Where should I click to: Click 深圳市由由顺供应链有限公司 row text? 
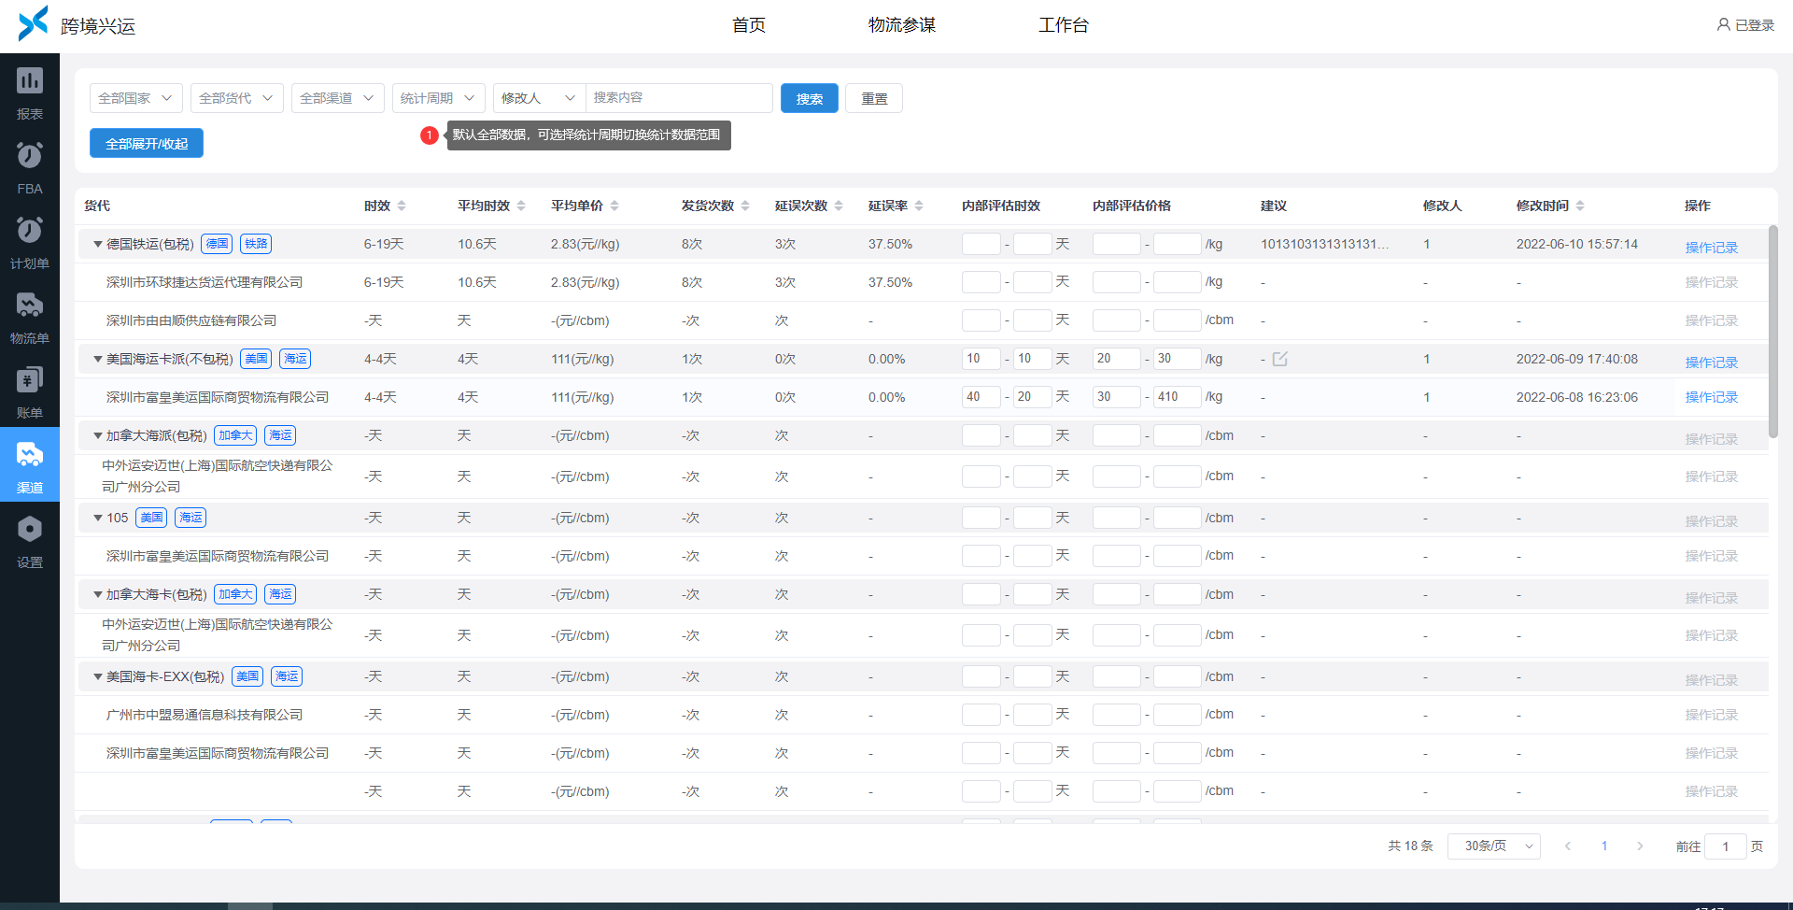[x=191, y=320]
